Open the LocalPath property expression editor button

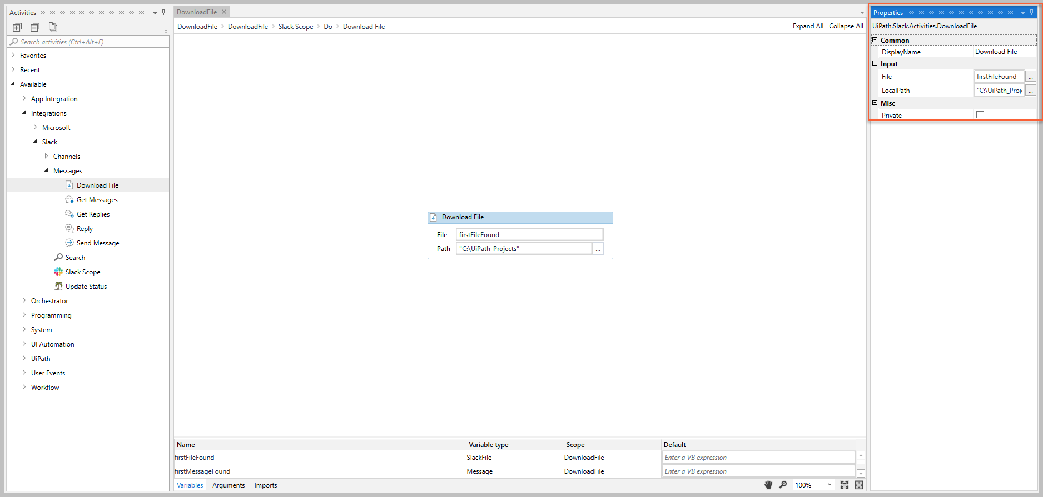click(x=1031, y=90)
